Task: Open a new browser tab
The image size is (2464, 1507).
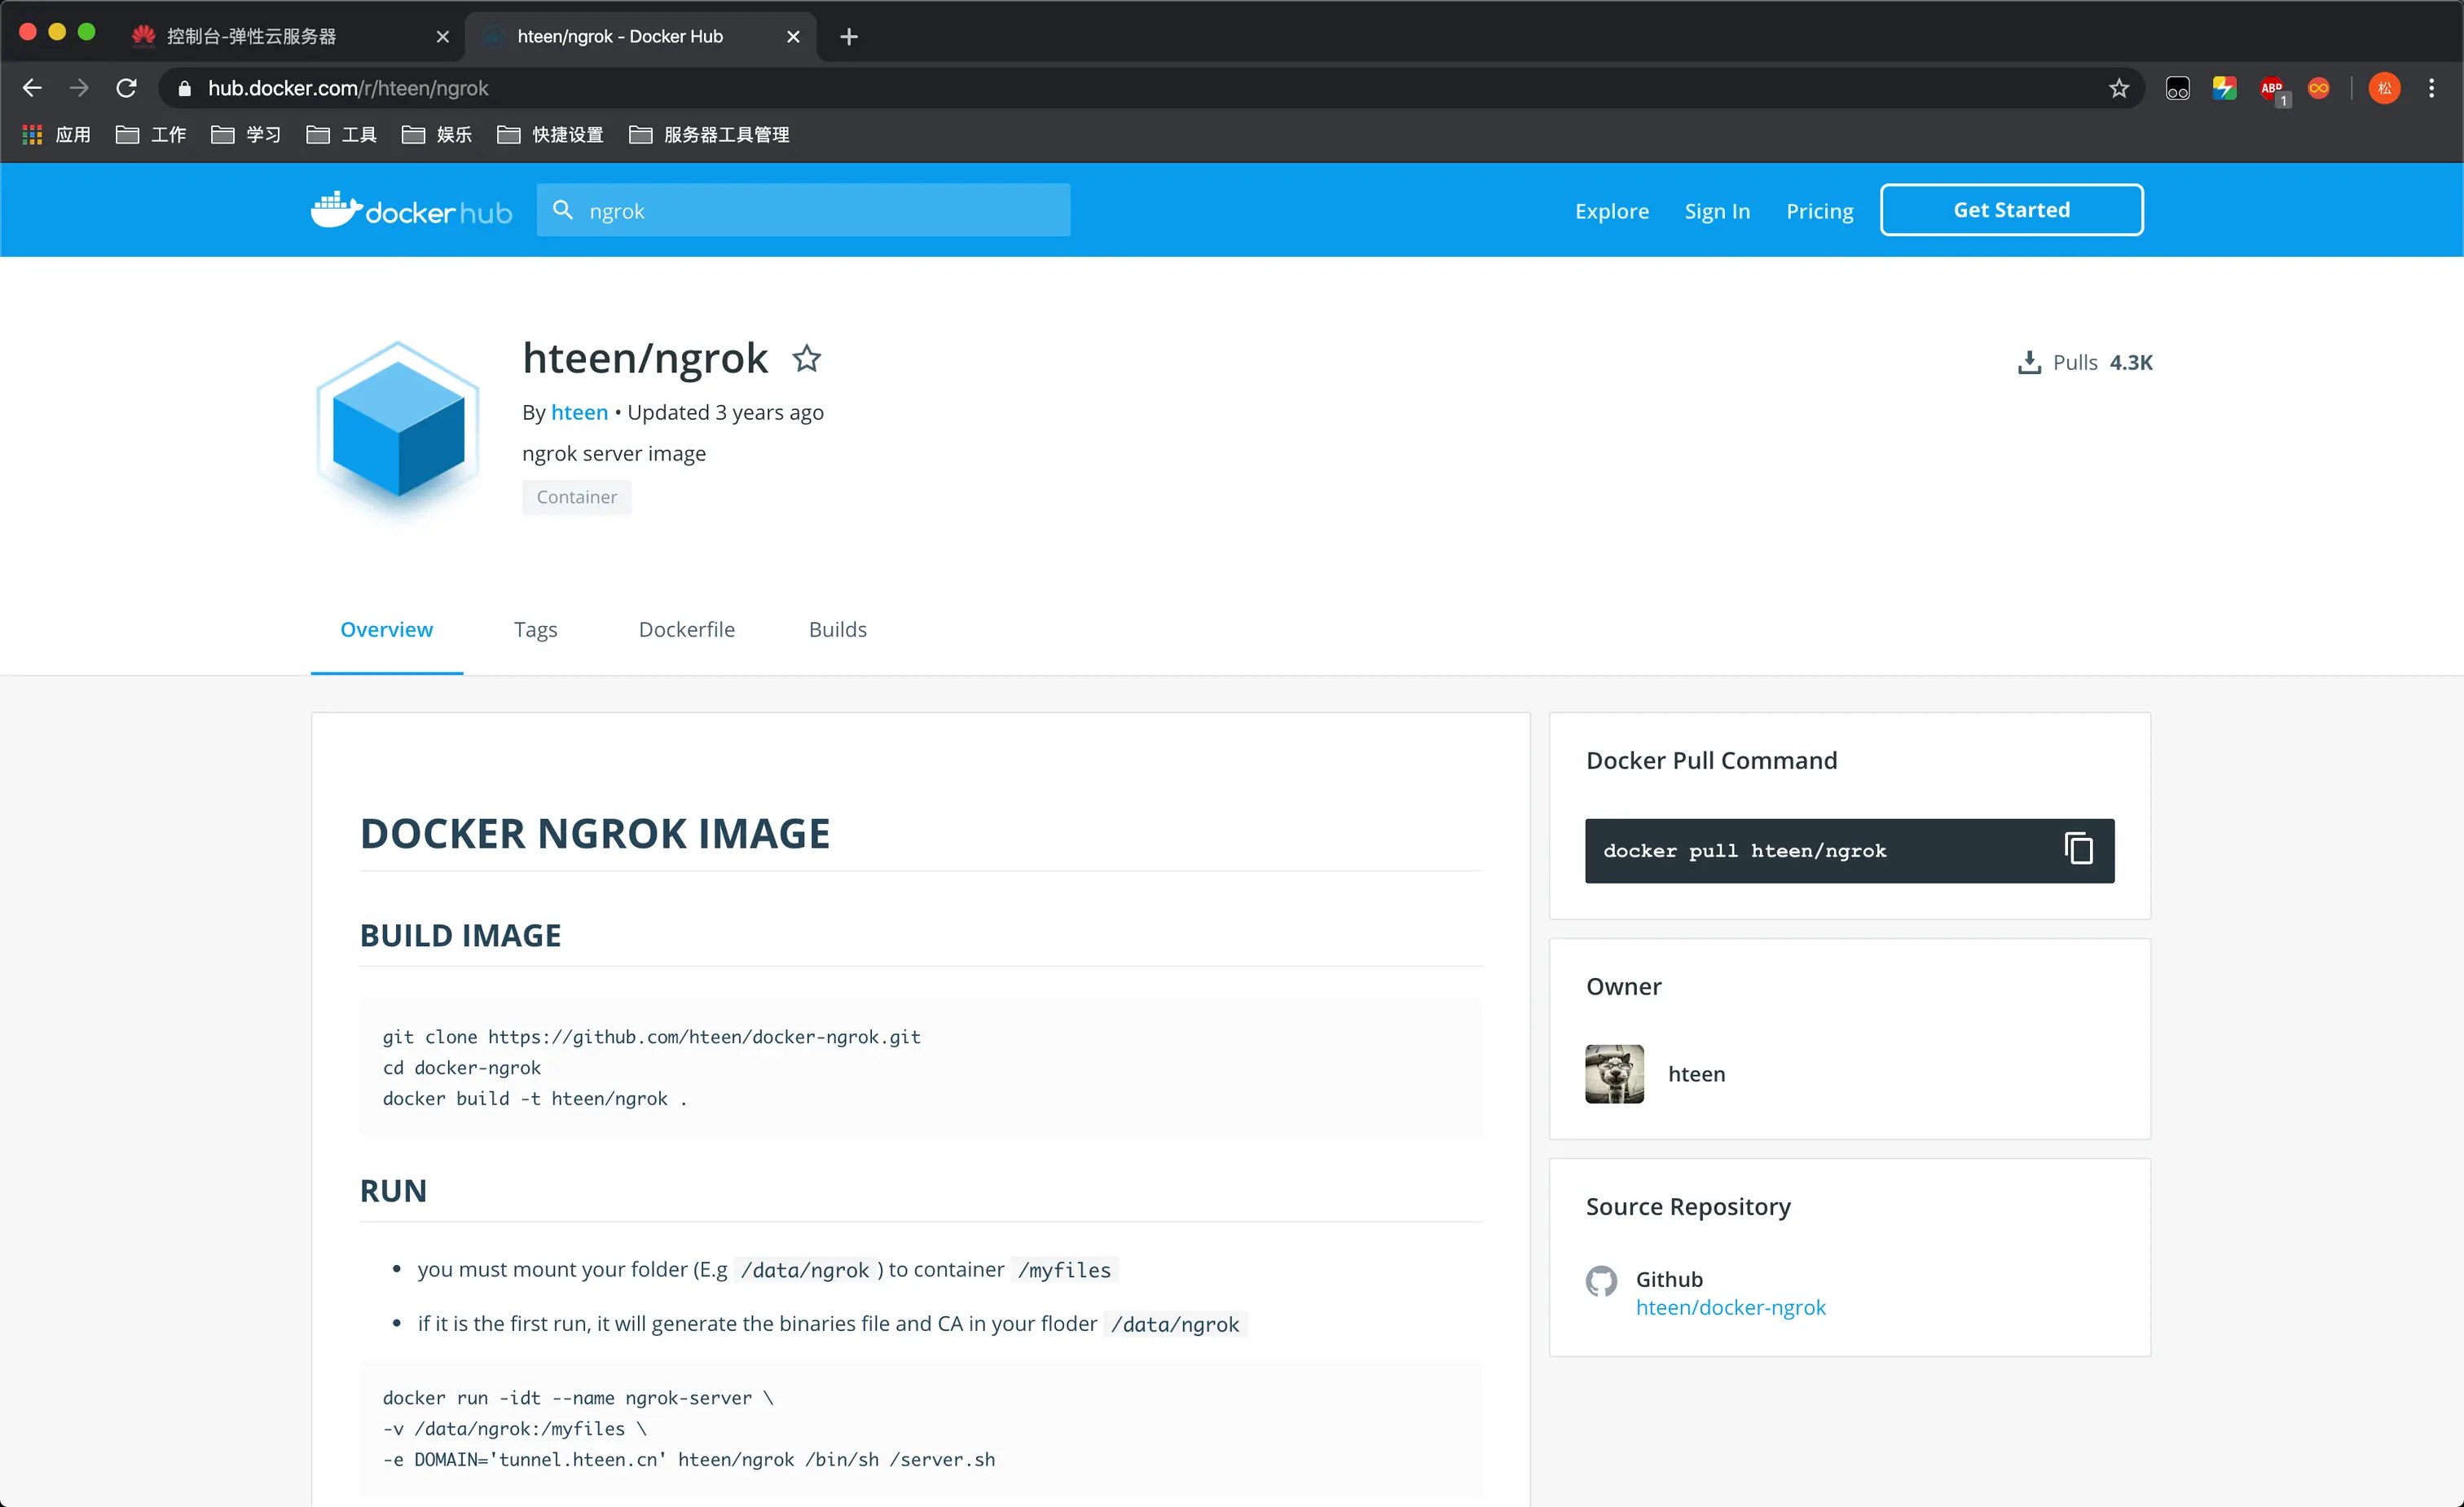Action: click(848, 37)
